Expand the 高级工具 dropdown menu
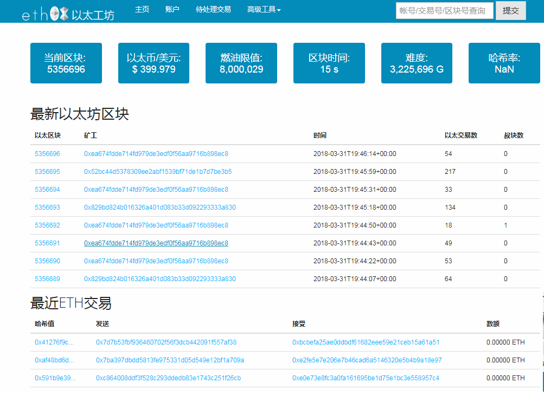Screen dimensions: 544x396 (264, 9)
